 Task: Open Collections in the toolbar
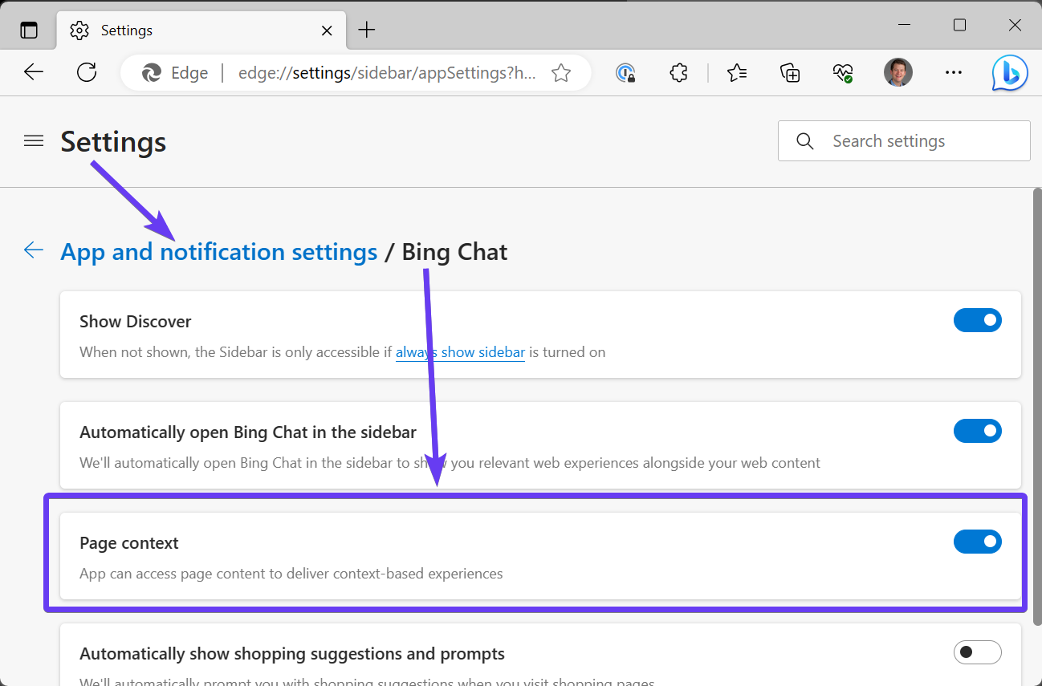[790, 72]
